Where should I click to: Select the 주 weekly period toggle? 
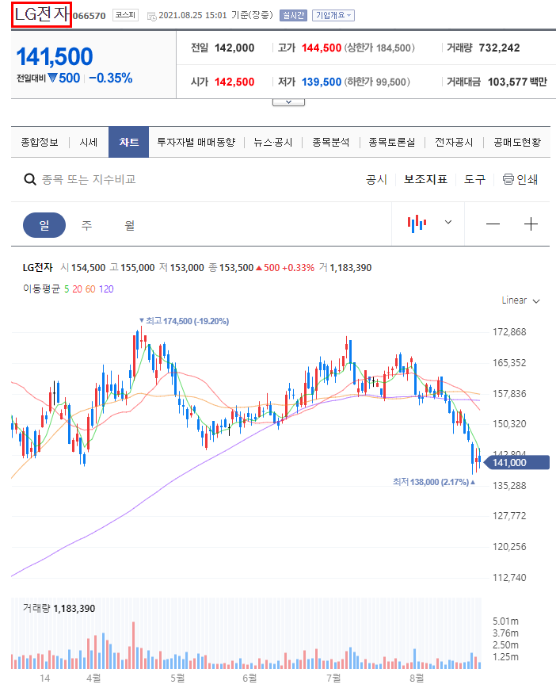[x=87, y=225]
